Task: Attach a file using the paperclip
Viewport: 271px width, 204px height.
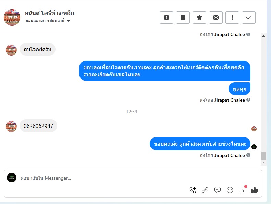Action: pyautogui.click(x=205, y=190)
